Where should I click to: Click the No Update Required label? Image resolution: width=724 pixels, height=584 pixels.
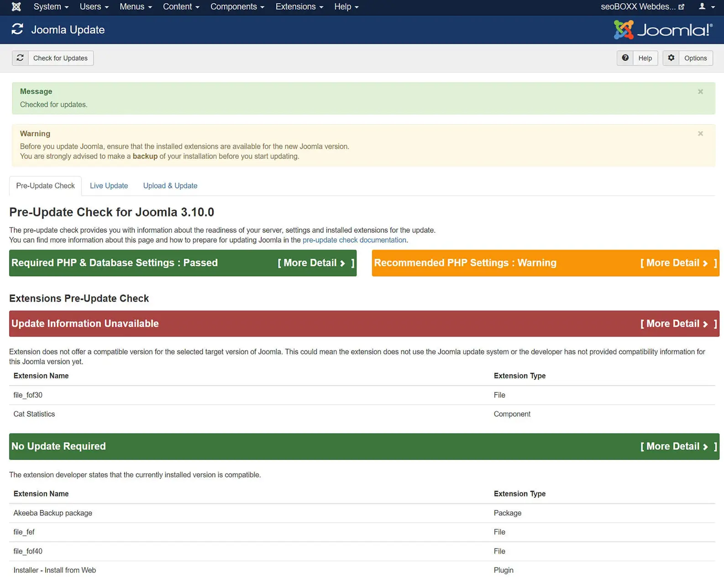[x=58, y=446]
